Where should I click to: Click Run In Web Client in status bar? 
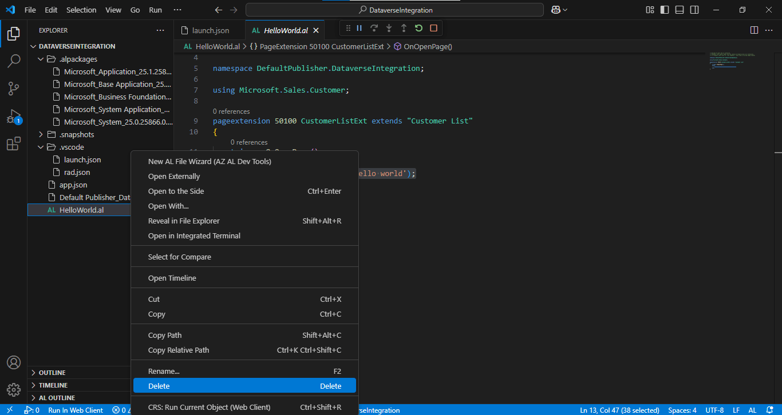76,410
